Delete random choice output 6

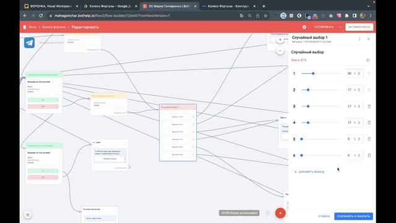click(369, 155)
